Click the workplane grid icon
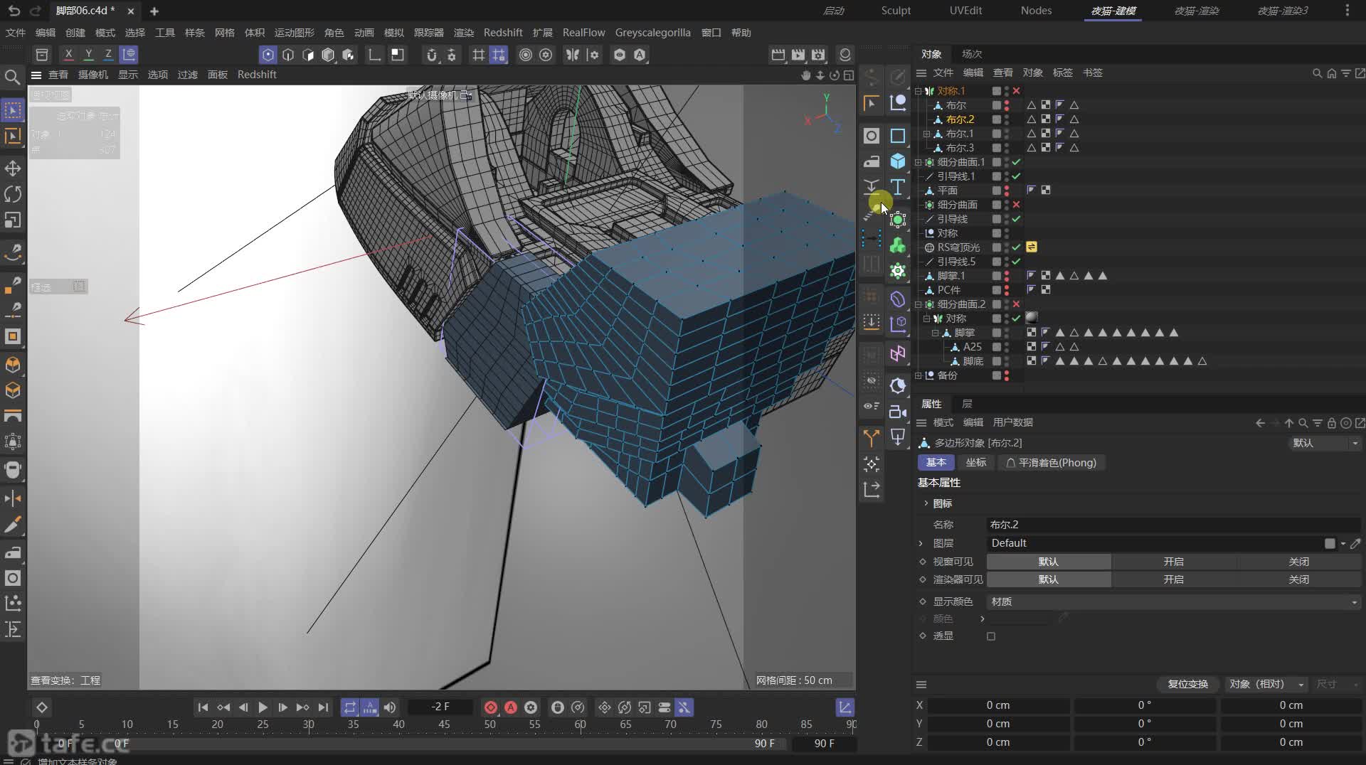Image resolution: width=1366 pixels, height=765 pixels. 479,55
